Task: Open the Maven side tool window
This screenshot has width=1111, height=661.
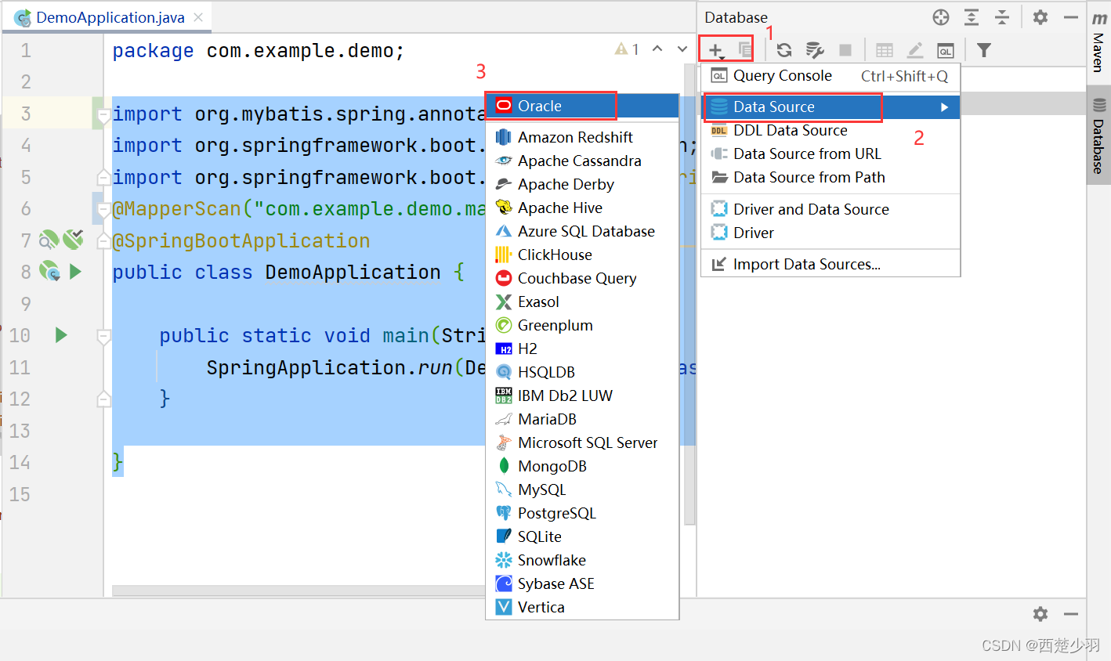Action: pyautogui.click(x=1099, y=43)
